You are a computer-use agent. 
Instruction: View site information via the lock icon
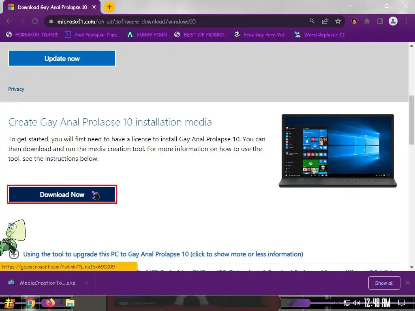pos(51,21)
